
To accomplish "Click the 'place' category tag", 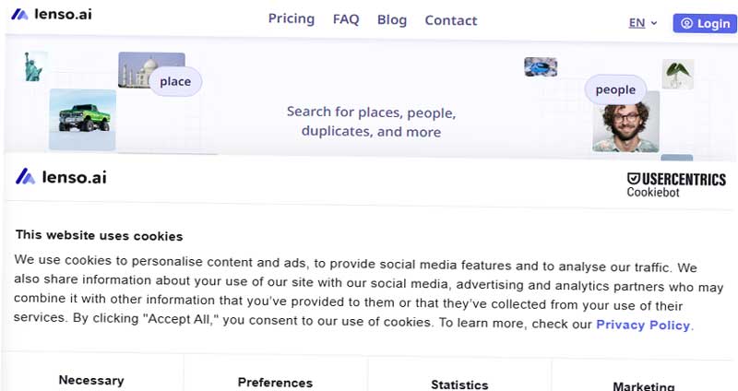I will click(175, 81).
